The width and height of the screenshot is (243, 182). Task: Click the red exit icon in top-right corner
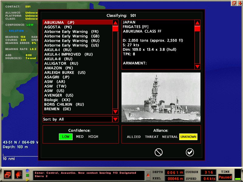234,3
